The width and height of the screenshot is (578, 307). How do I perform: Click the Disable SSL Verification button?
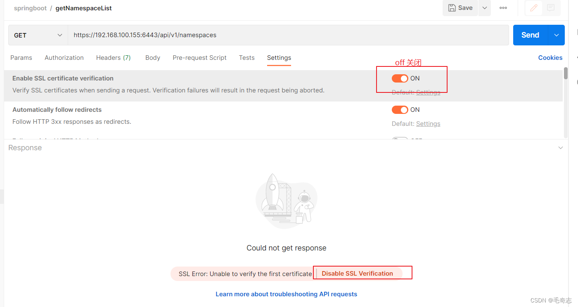tap(358, 274)
